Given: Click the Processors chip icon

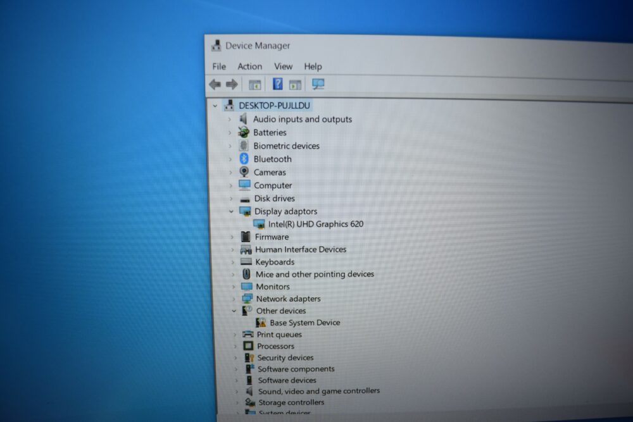Looking at the screenshot, I should pyautogui.click(x=248, y=346).
